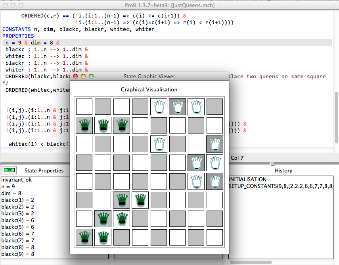Select the green queen at the far left of the second row
The height and width of the screenshot is (265, 339).
84,125
